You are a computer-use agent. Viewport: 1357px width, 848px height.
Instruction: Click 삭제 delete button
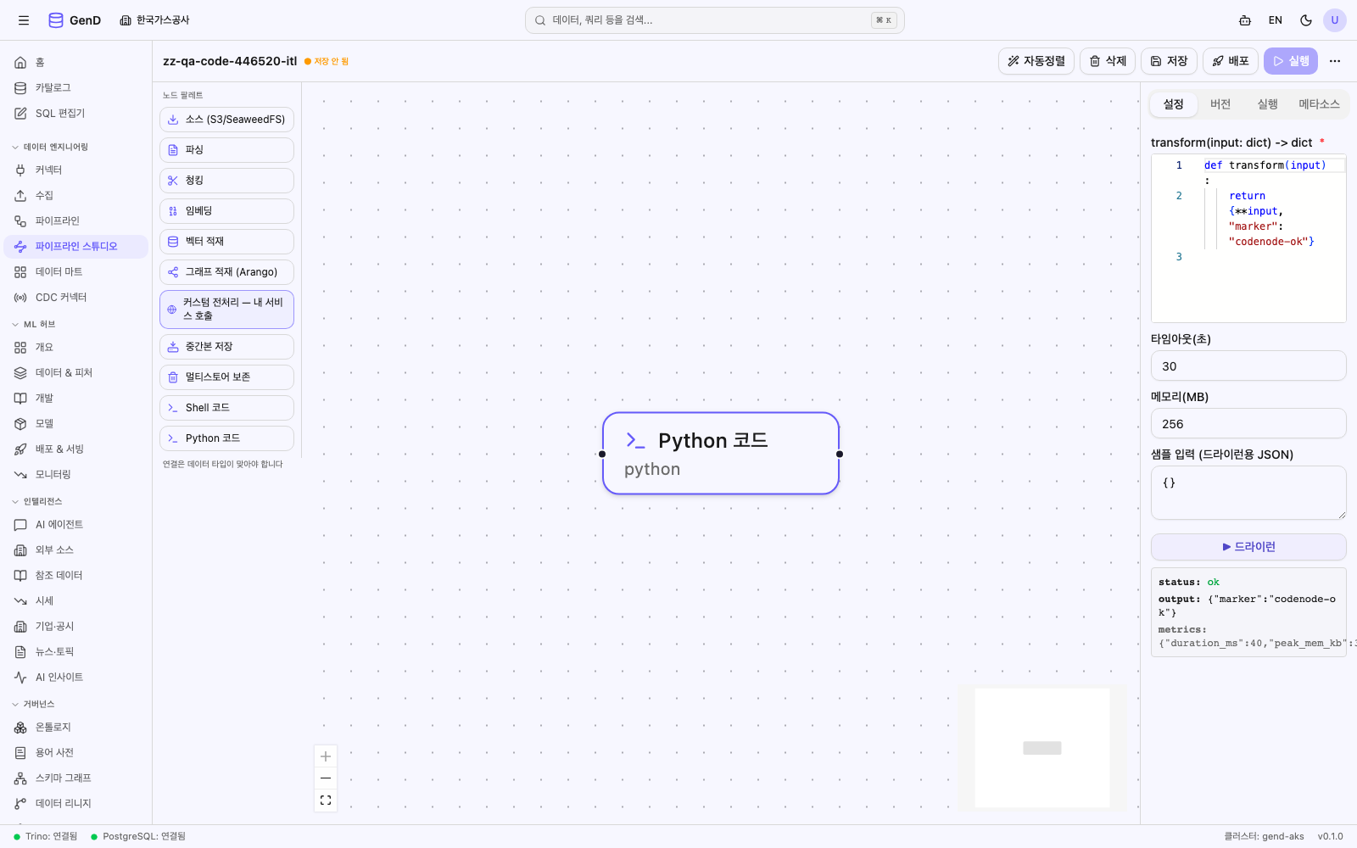pos(1108,61)
